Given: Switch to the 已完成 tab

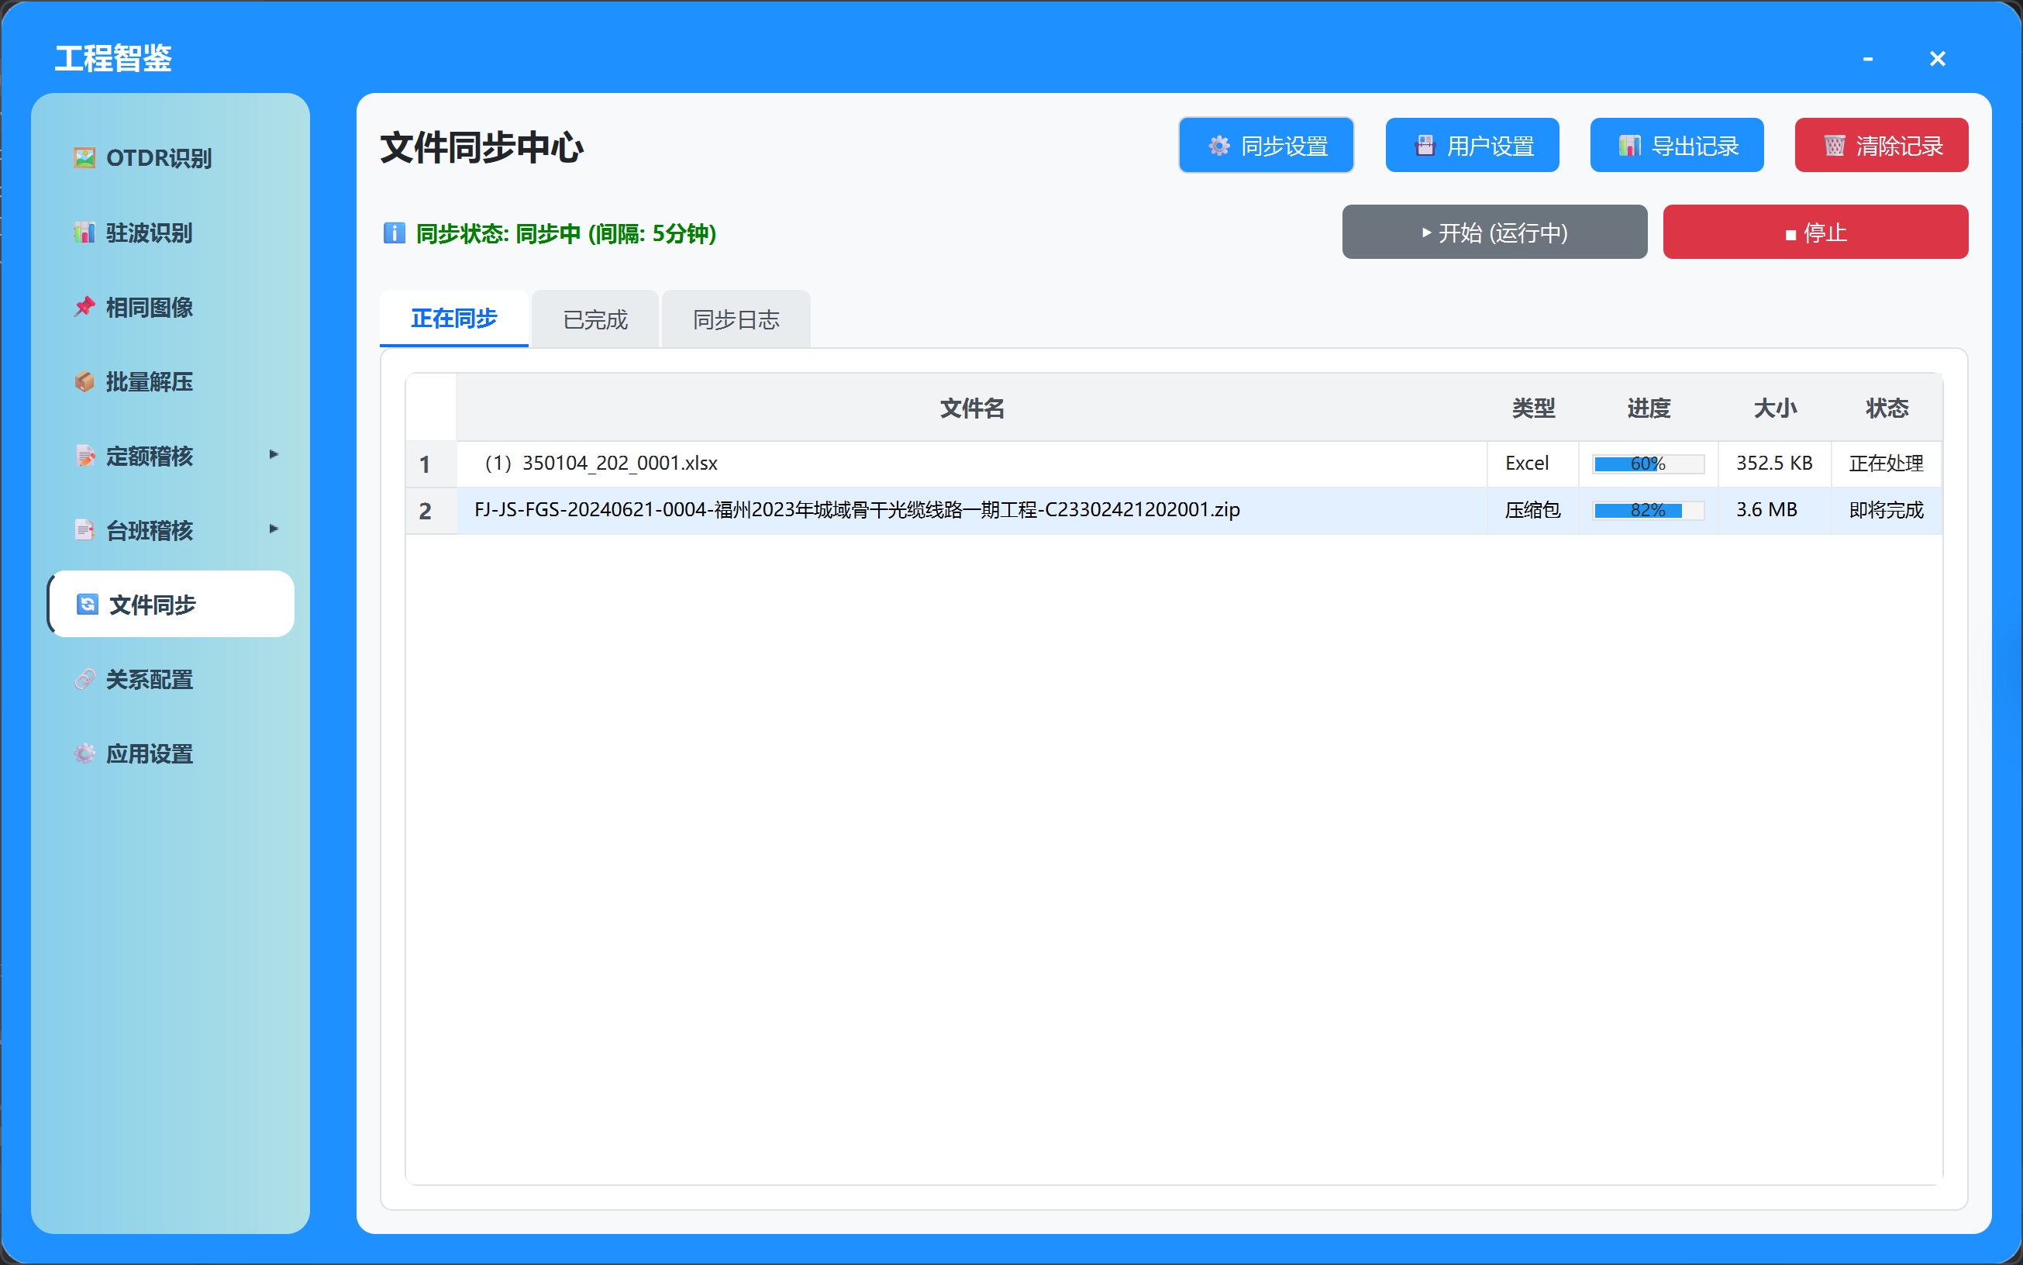Looking at the screenshot, I should pos(594,319).
